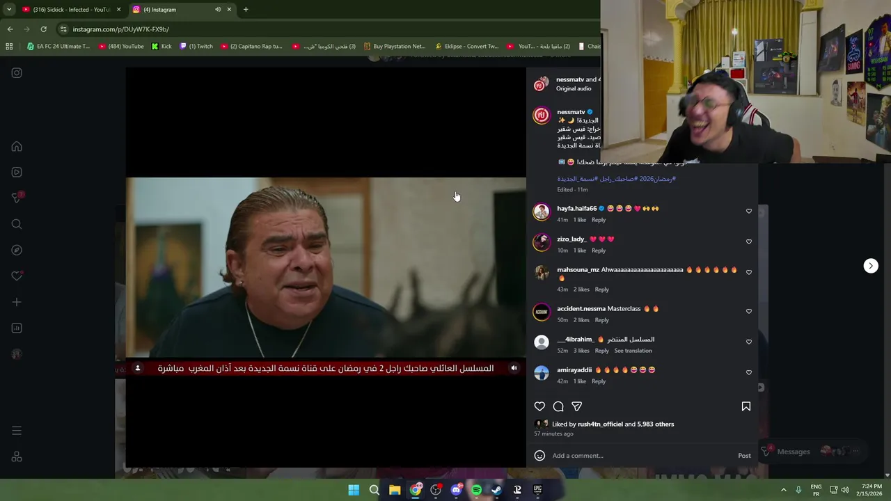Share the post with paper-plane icon
This screenshot has width=891, height=501.
pos(577,406)
